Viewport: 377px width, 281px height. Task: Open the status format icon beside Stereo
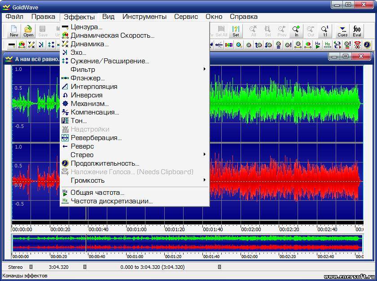[31, 267]
